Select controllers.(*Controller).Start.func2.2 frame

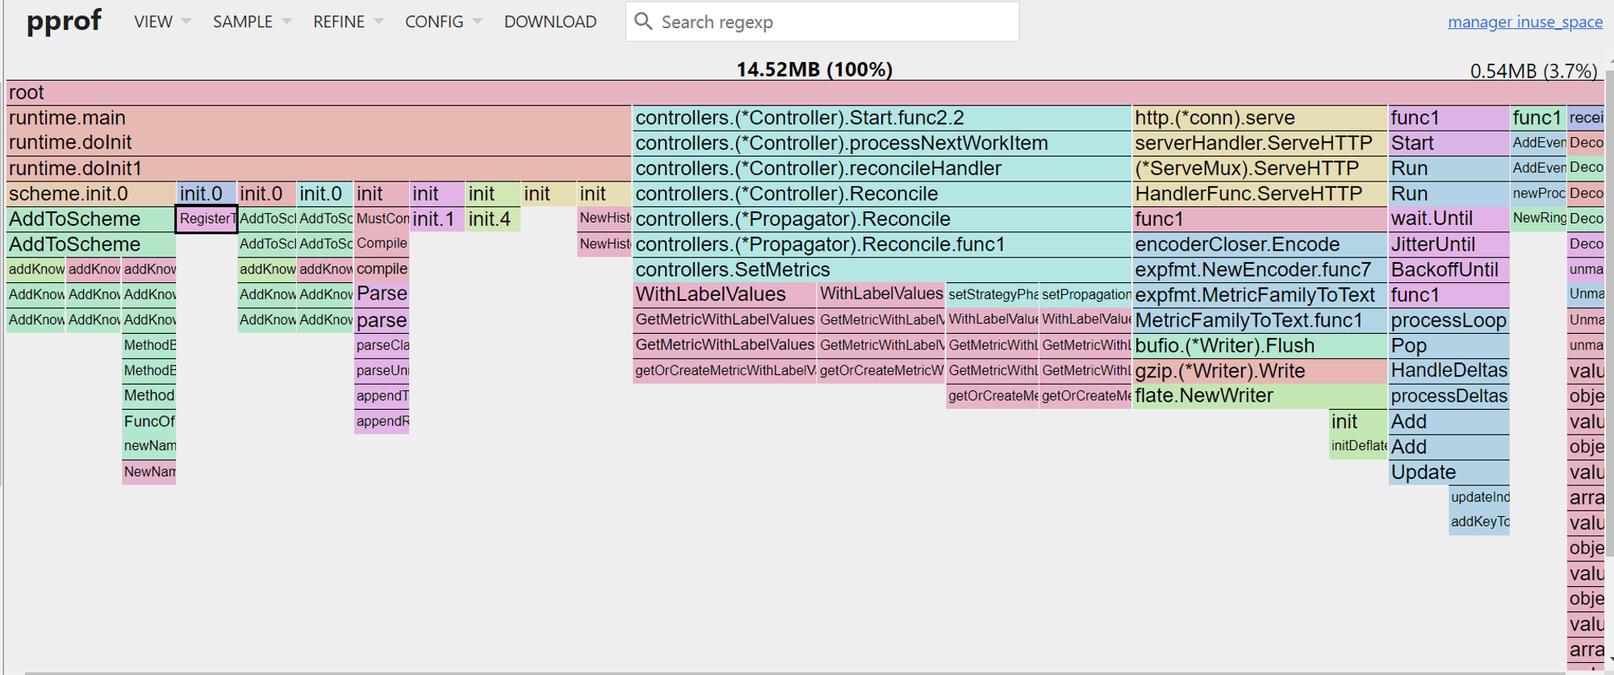[882, 118]
